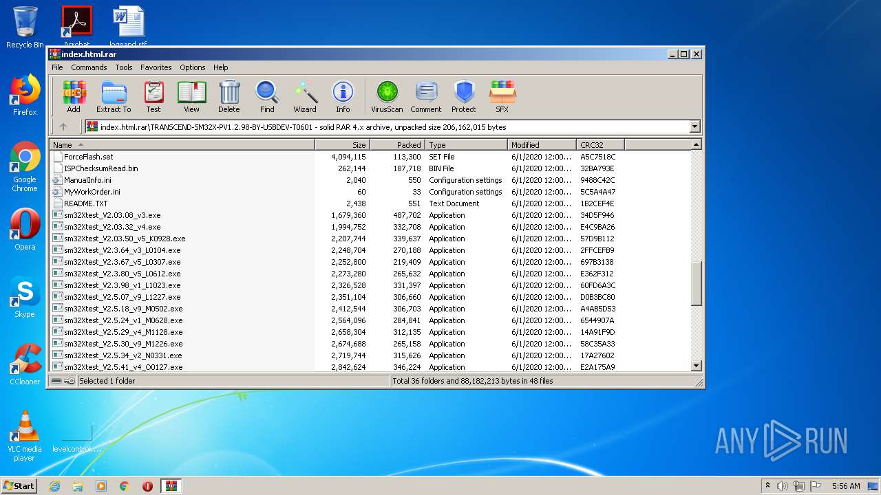This screenshot has height=495, width=881.
Task: Select sm32Xtest_V2.5.07_v9_L1227.exe
Action: (122, 297)
